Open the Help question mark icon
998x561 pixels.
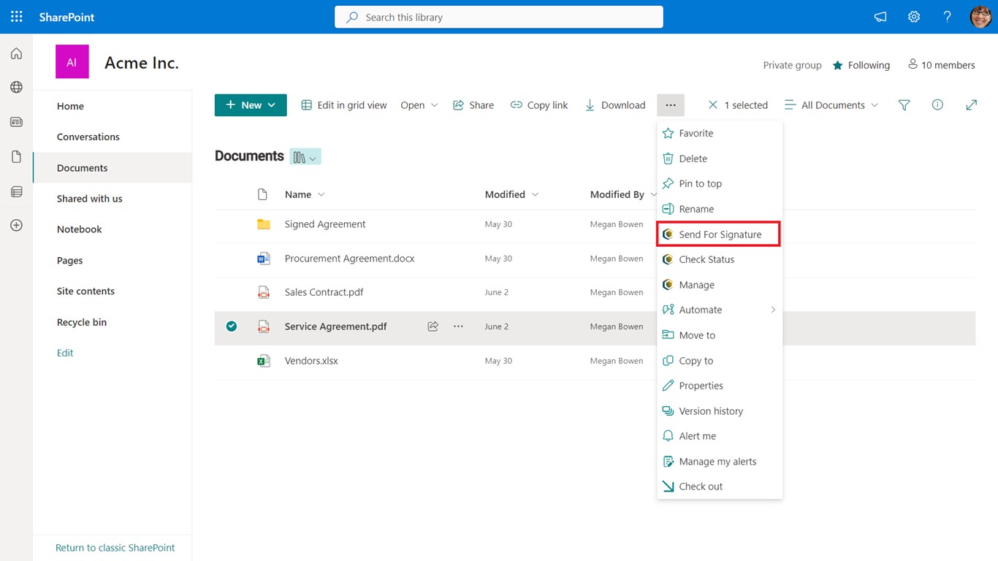pos(947,17)
